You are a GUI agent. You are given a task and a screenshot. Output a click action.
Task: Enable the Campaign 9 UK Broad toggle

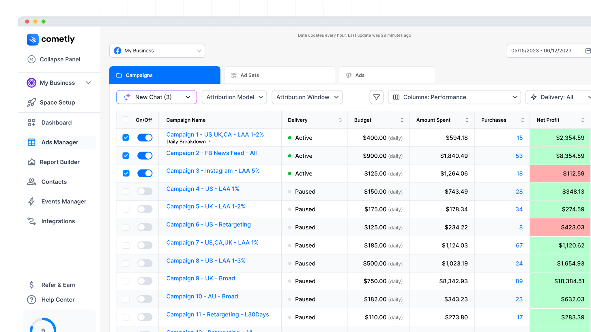[x=145, y=281]
